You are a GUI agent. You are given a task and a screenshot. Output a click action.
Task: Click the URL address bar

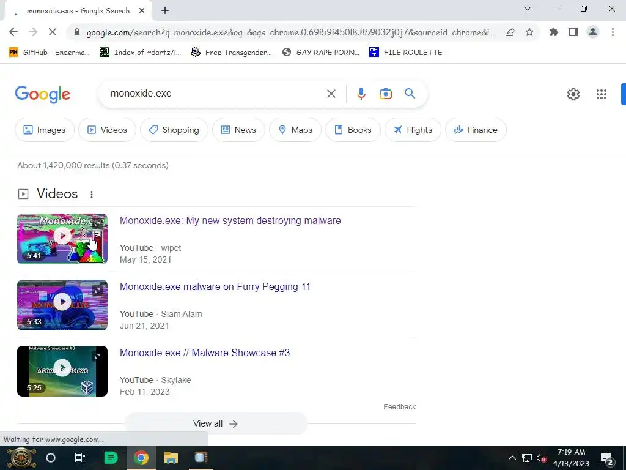pos(290,32)
